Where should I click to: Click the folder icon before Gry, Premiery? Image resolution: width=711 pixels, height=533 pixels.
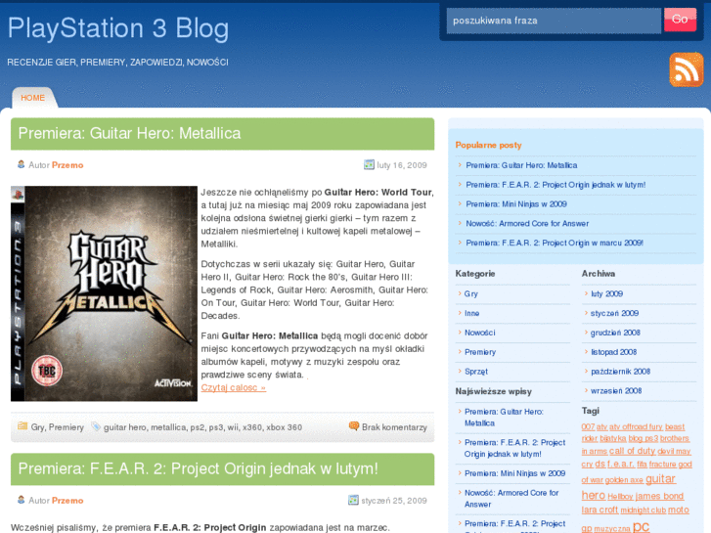[x=22, y=426]
